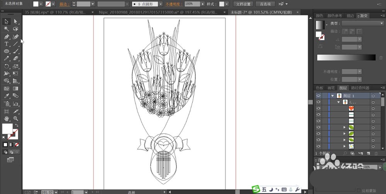Viewport: 386px width, 194px height.
Task: Open the stroke color dropdown in control bar
Action: 53,4
